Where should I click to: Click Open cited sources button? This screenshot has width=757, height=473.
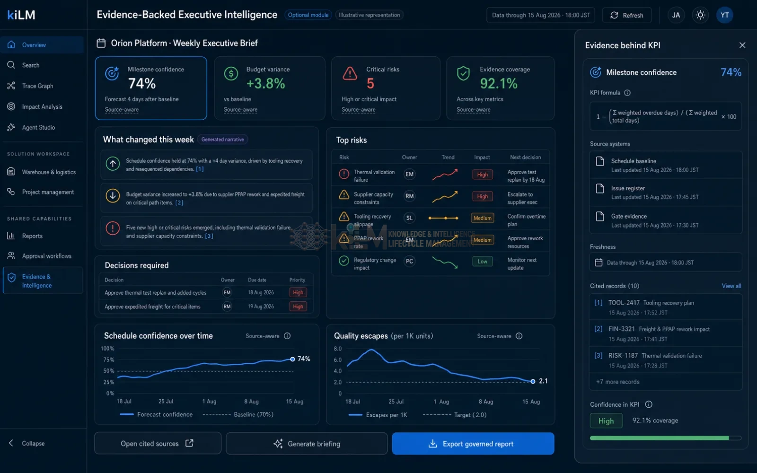click(x=158, y=444)
